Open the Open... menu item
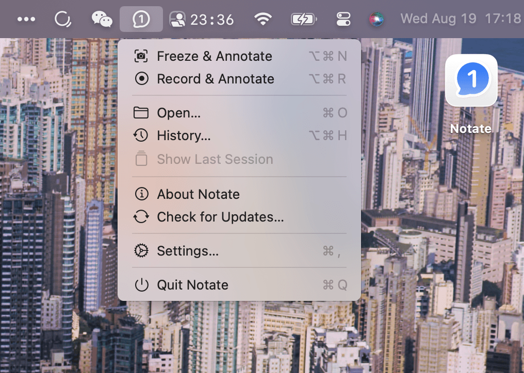 [x=239, y=113]
